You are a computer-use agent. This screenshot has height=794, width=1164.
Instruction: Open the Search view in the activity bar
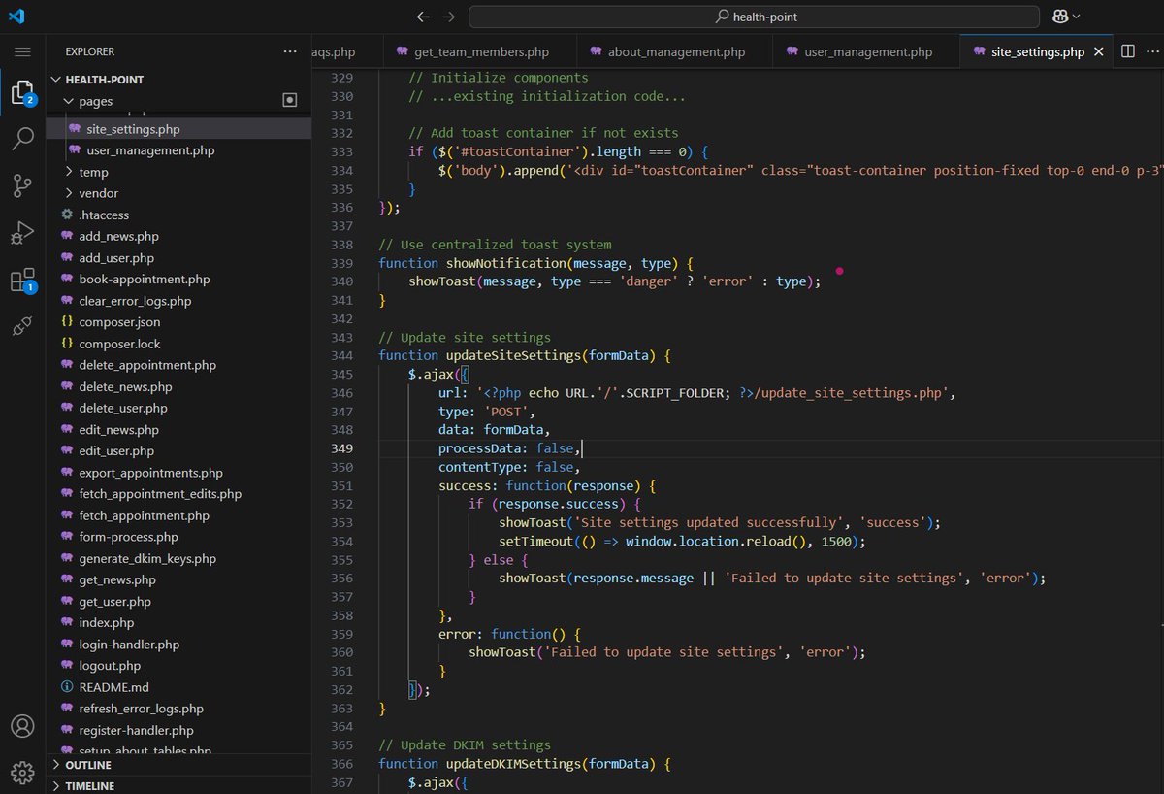coord(22,139)
